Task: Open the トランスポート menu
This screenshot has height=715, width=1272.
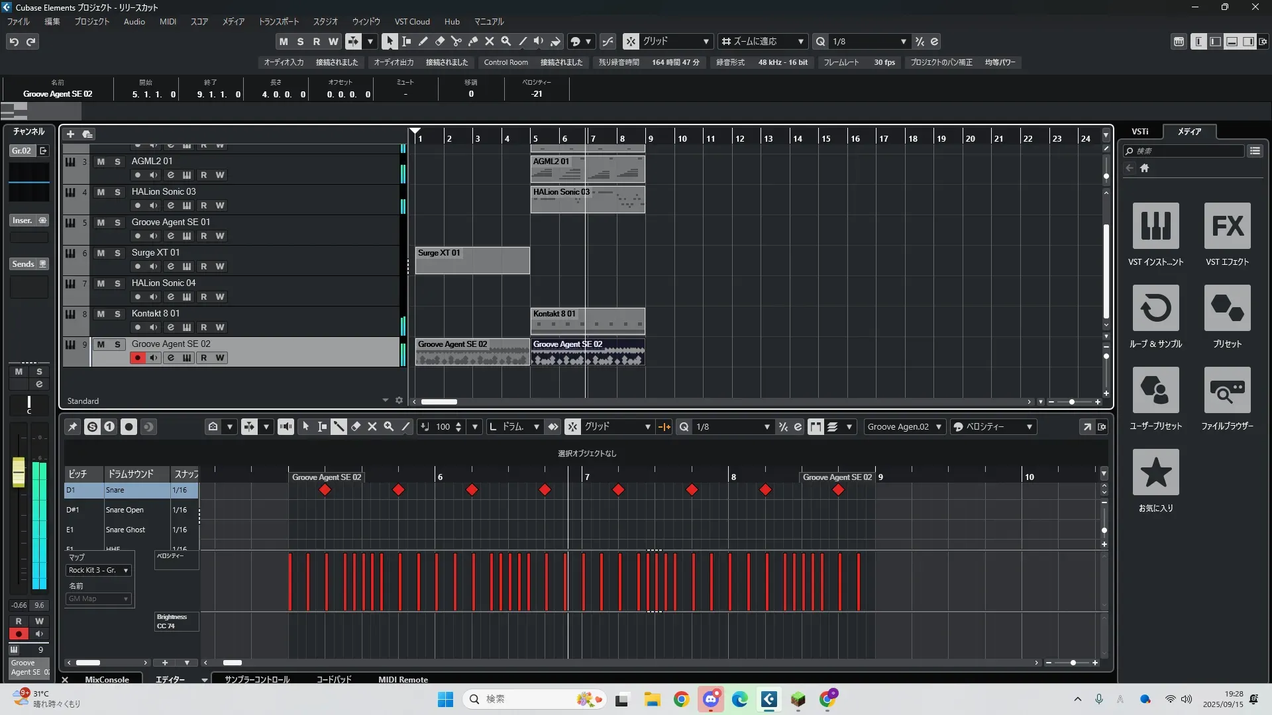Action: point(278,22)
